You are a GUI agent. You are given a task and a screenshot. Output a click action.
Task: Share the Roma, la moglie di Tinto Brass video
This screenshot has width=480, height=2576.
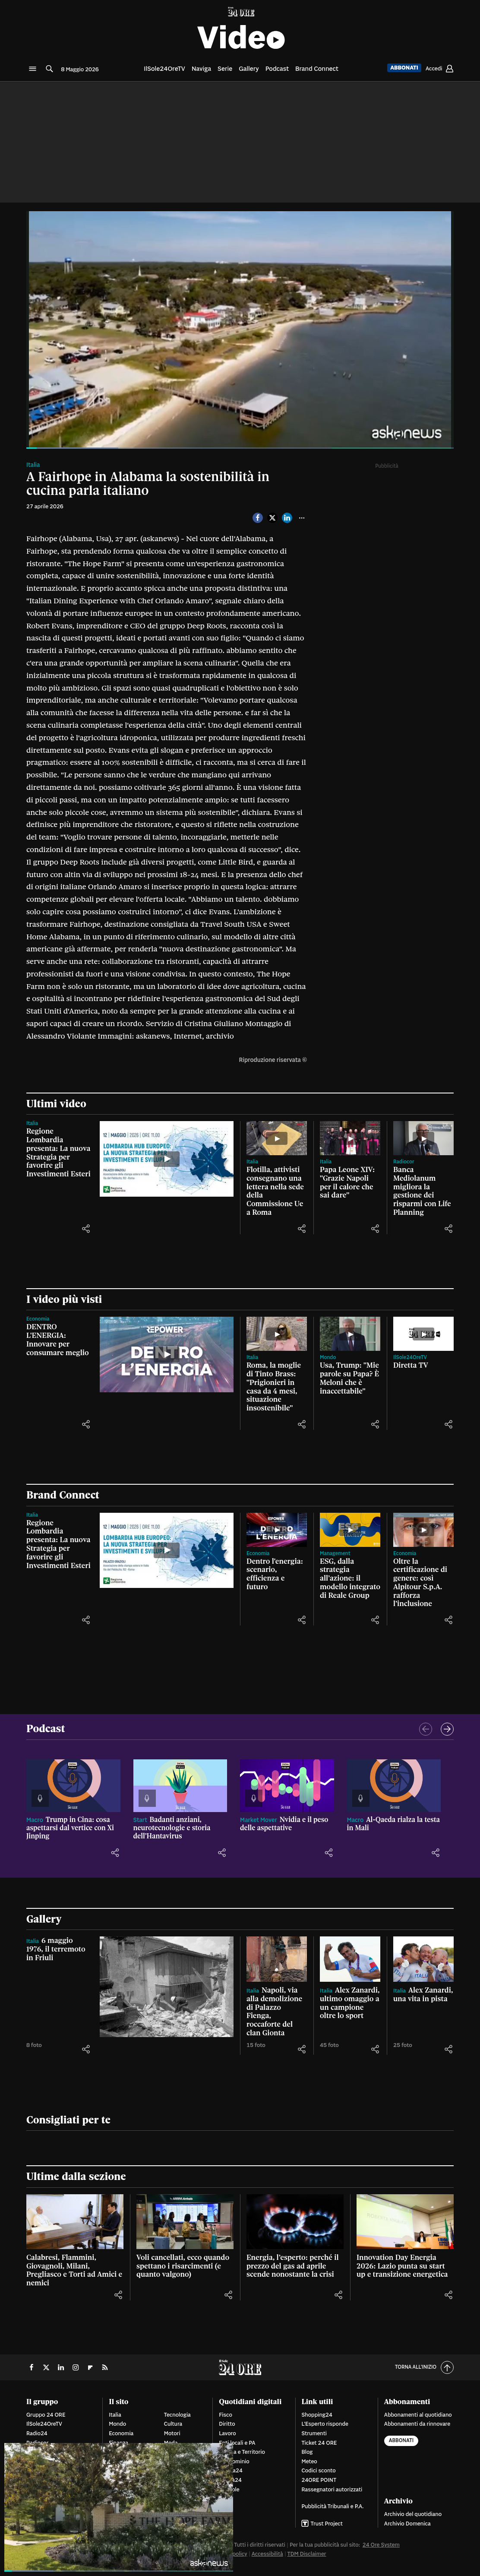coord(302,1424)
